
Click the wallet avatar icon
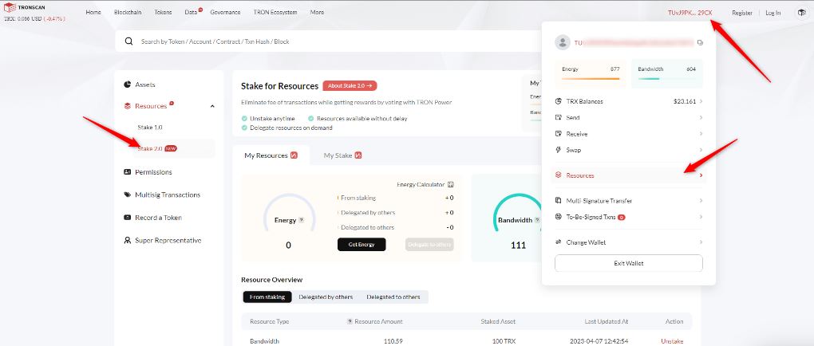pyautogui.click(x=563, y=42)
